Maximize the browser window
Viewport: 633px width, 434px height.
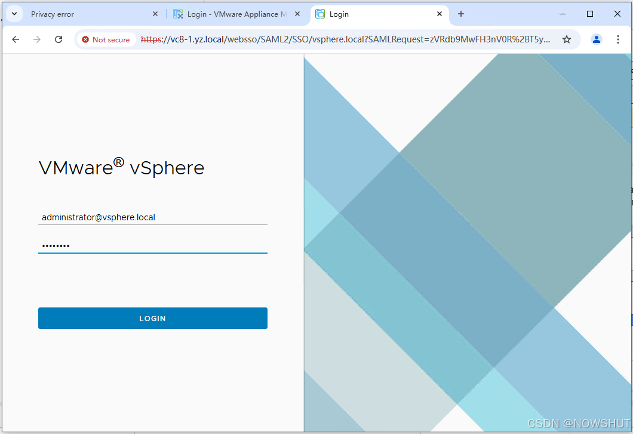coord(590,14)
